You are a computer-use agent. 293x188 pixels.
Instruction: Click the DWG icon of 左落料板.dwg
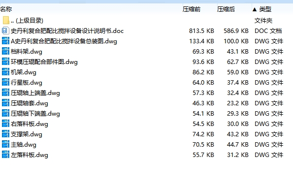point(5,155)
